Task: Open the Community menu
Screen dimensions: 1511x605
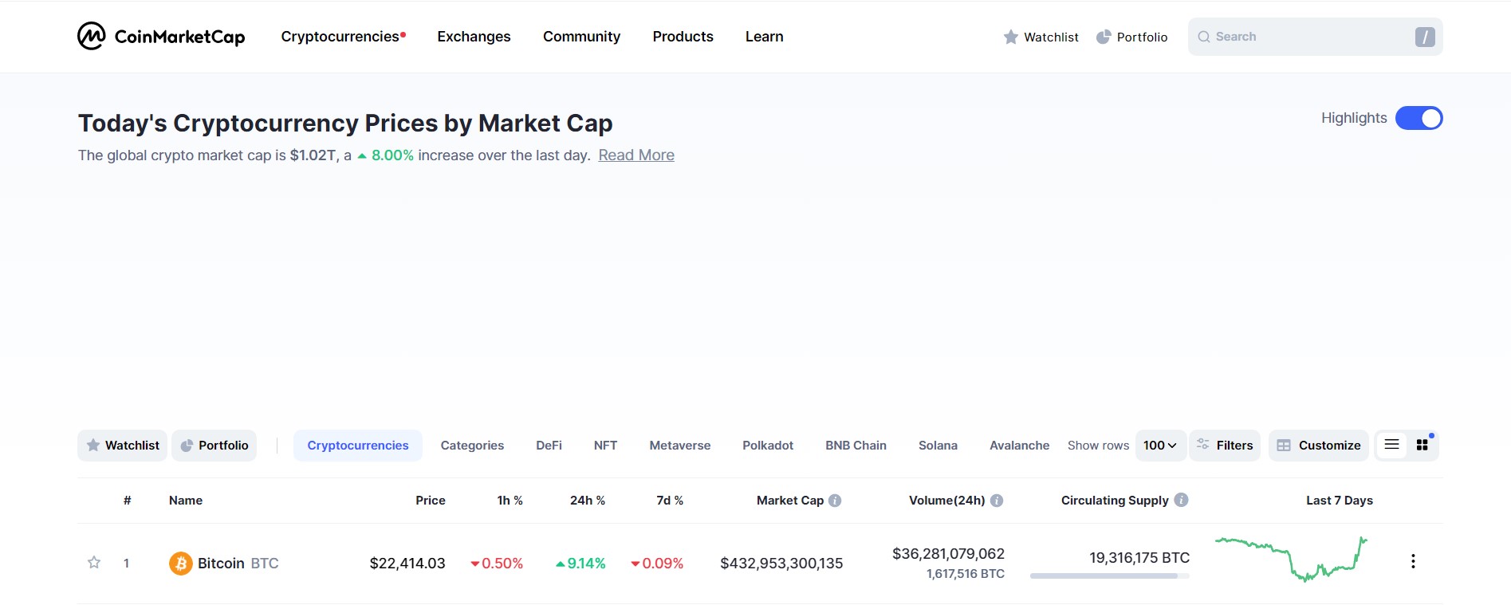Action: [x=581, y=37]
